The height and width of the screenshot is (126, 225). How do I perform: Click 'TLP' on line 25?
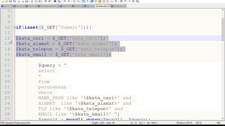pyautogui.click(x=43, y=109)
